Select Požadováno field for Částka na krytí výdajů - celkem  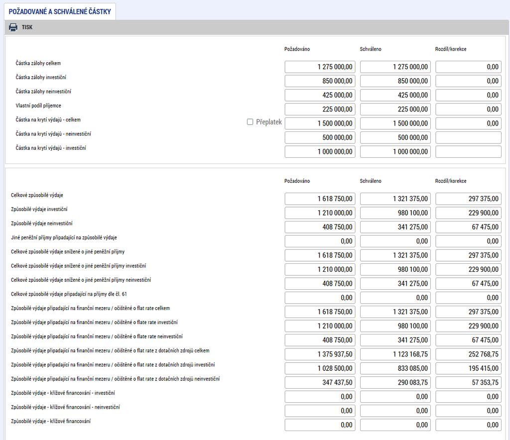pos(320,123)
